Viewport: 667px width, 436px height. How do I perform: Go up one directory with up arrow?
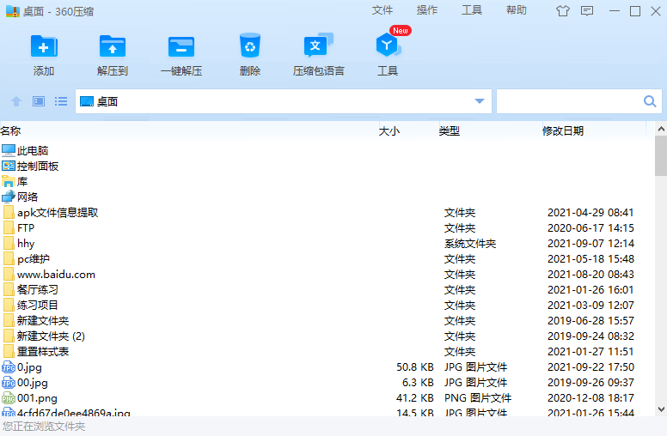15,101
